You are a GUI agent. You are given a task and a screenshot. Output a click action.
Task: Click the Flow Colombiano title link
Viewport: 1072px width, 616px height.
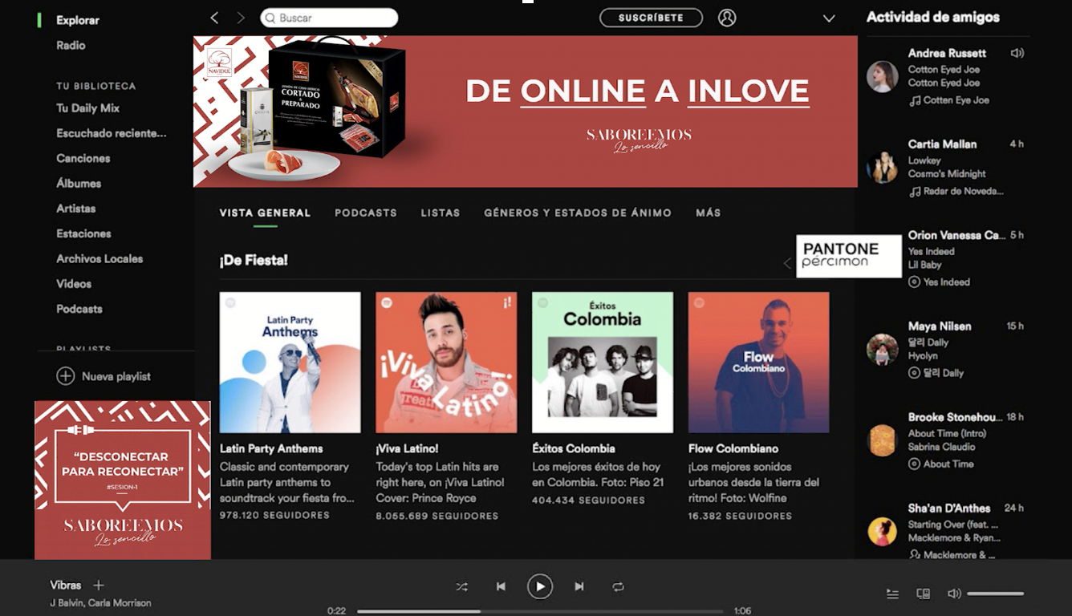click(733, 448)
